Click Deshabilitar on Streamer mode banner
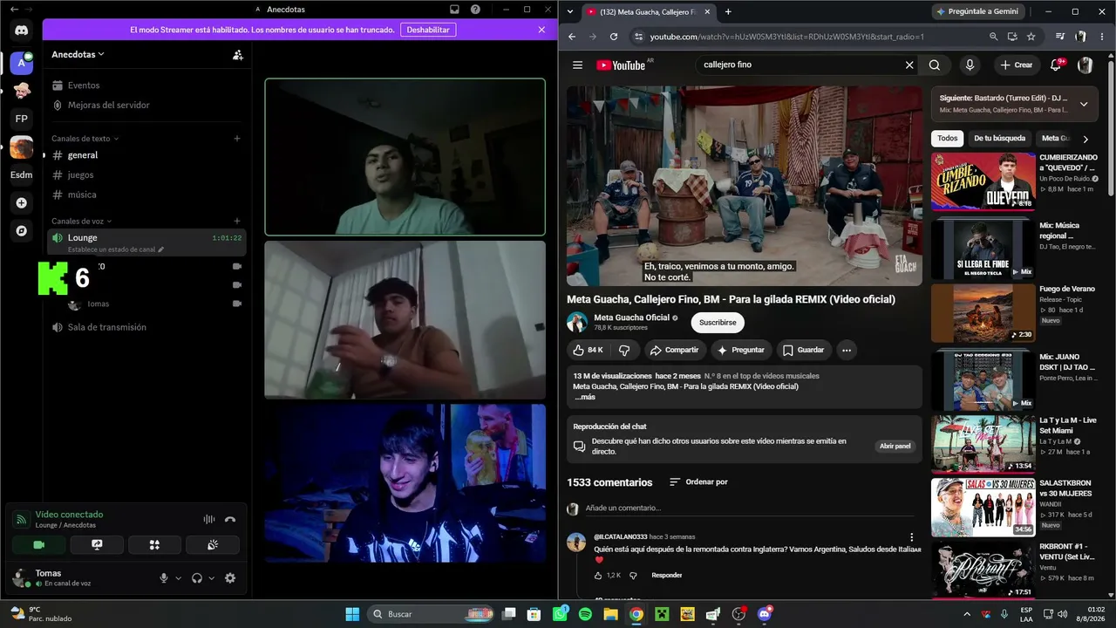 click(x=428, y=30)
